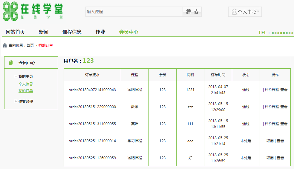
Task: Collapse the 我的主页 tree node
Action: (x=16, y=76)
